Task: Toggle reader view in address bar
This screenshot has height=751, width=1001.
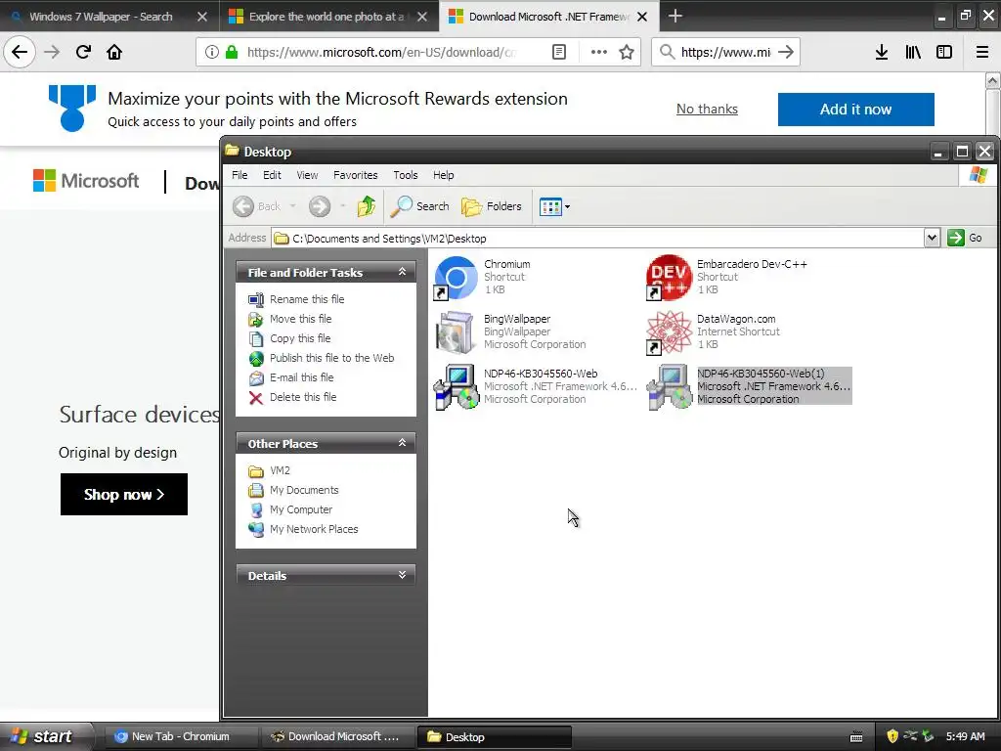Action: click(x=558, y=52)
